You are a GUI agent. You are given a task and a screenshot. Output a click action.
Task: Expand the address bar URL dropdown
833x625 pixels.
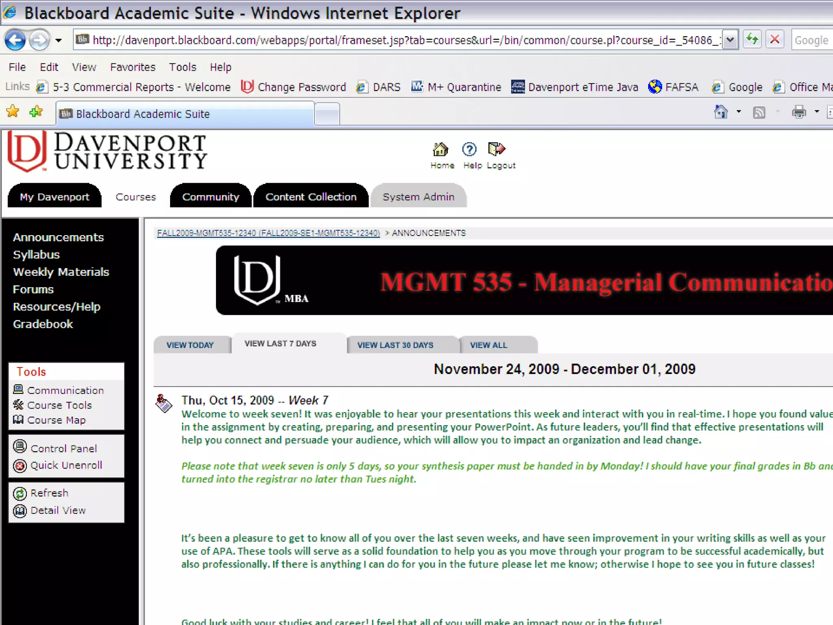pyautogui.click(x=730, y=40)
